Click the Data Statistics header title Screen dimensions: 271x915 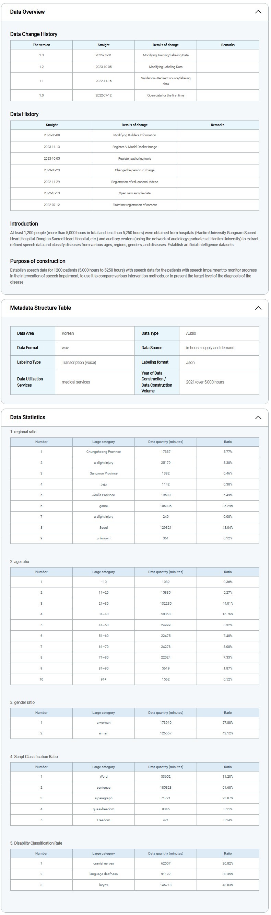(x=28, y=418)
